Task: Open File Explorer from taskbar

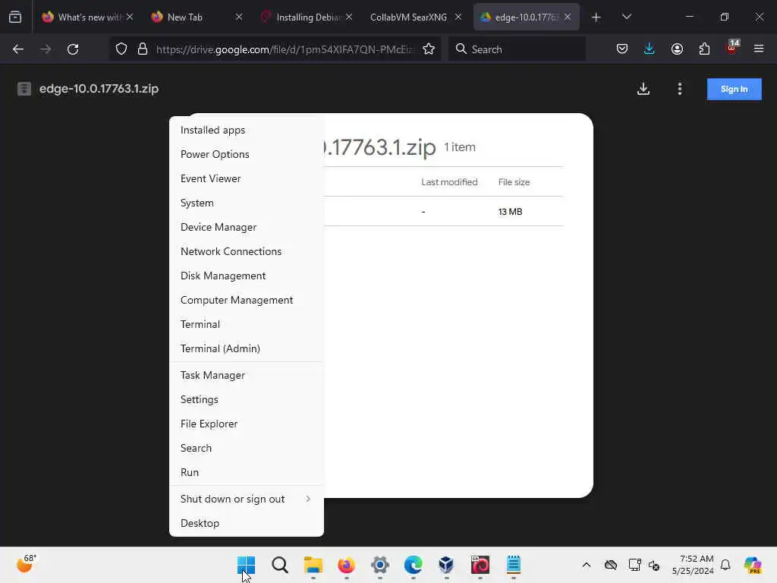Action: (x=313, y=565)
